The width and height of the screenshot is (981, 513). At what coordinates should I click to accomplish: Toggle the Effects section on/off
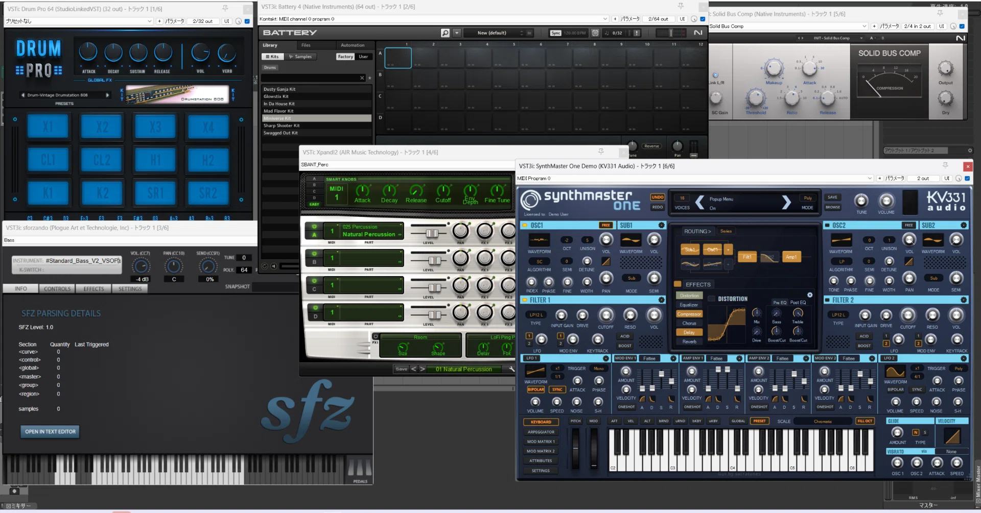click(678, 284)
